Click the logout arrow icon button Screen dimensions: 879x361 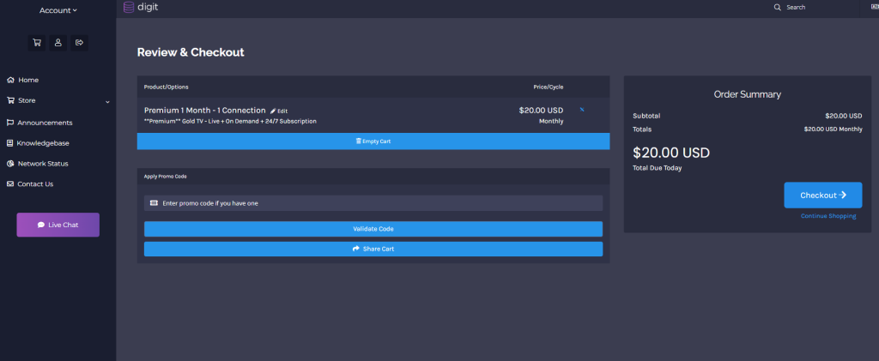(80, 42)
